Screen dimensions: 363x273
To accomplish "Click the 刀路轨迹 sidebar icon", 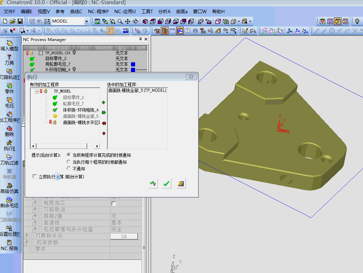I will click(x=10, y=74).
